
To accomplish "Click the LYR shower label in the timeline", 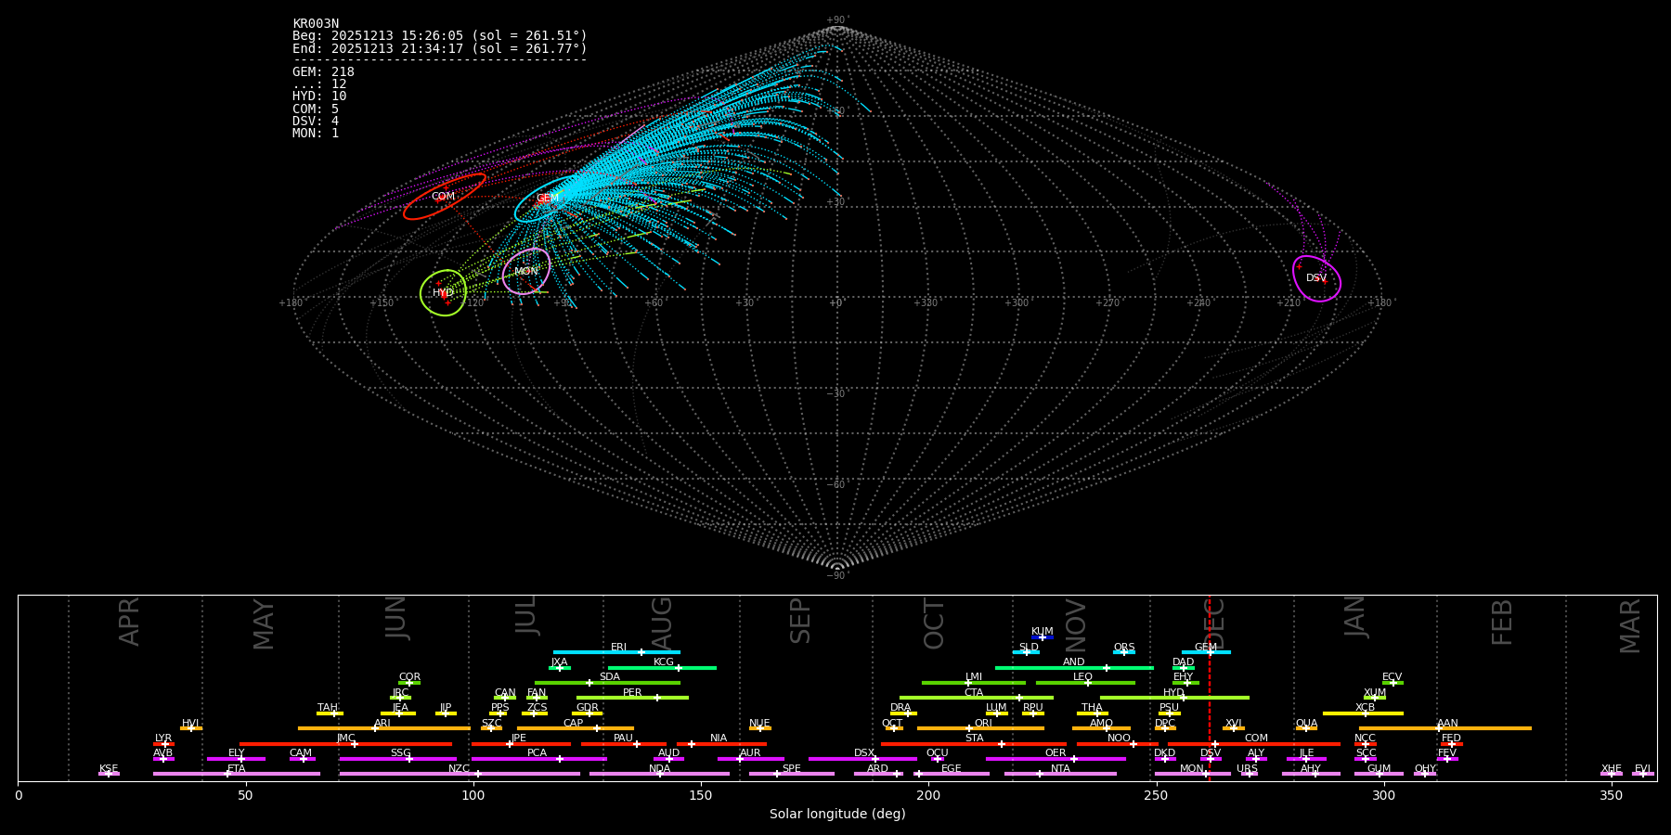I will (162, 738).
